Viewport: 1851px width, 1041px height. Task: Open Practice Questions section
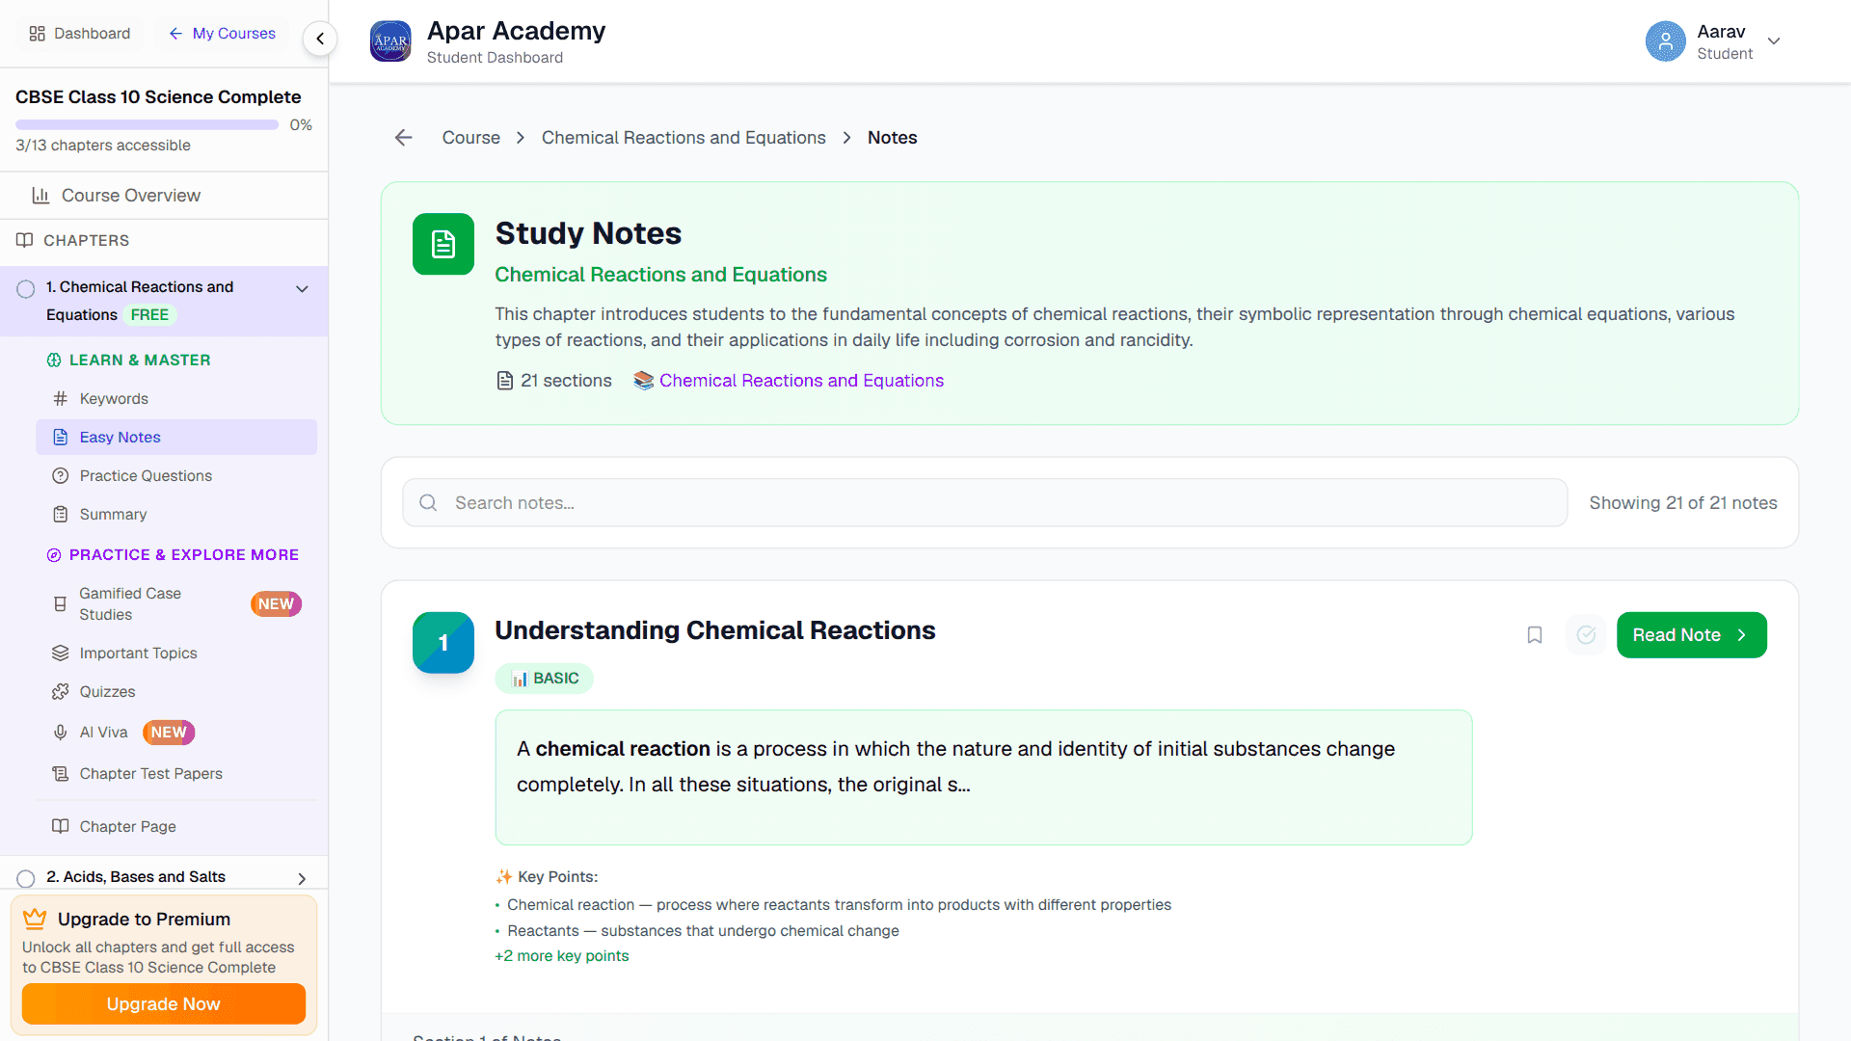click(x=176, y=476)
